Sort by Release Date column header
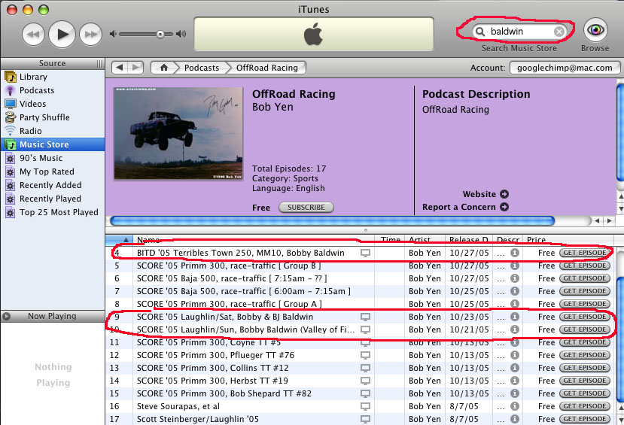 [468, 239]
